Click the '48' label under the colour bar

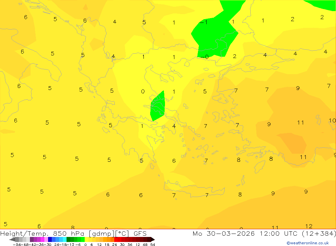tap(145, 245)
